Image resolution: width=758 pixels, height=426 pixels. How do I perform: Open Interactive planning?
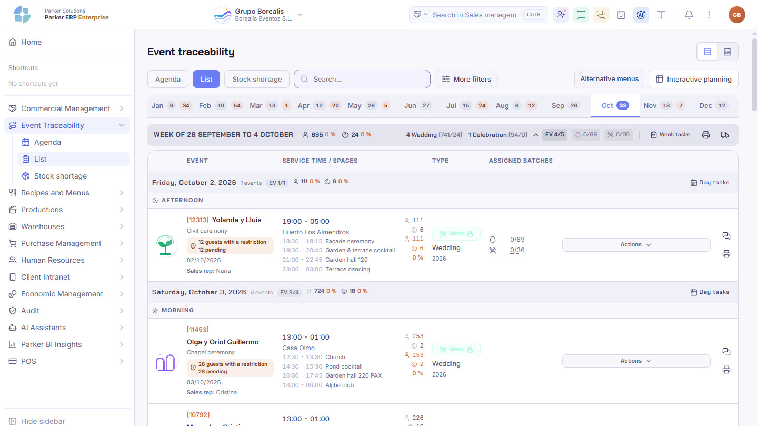click(693, 79)
